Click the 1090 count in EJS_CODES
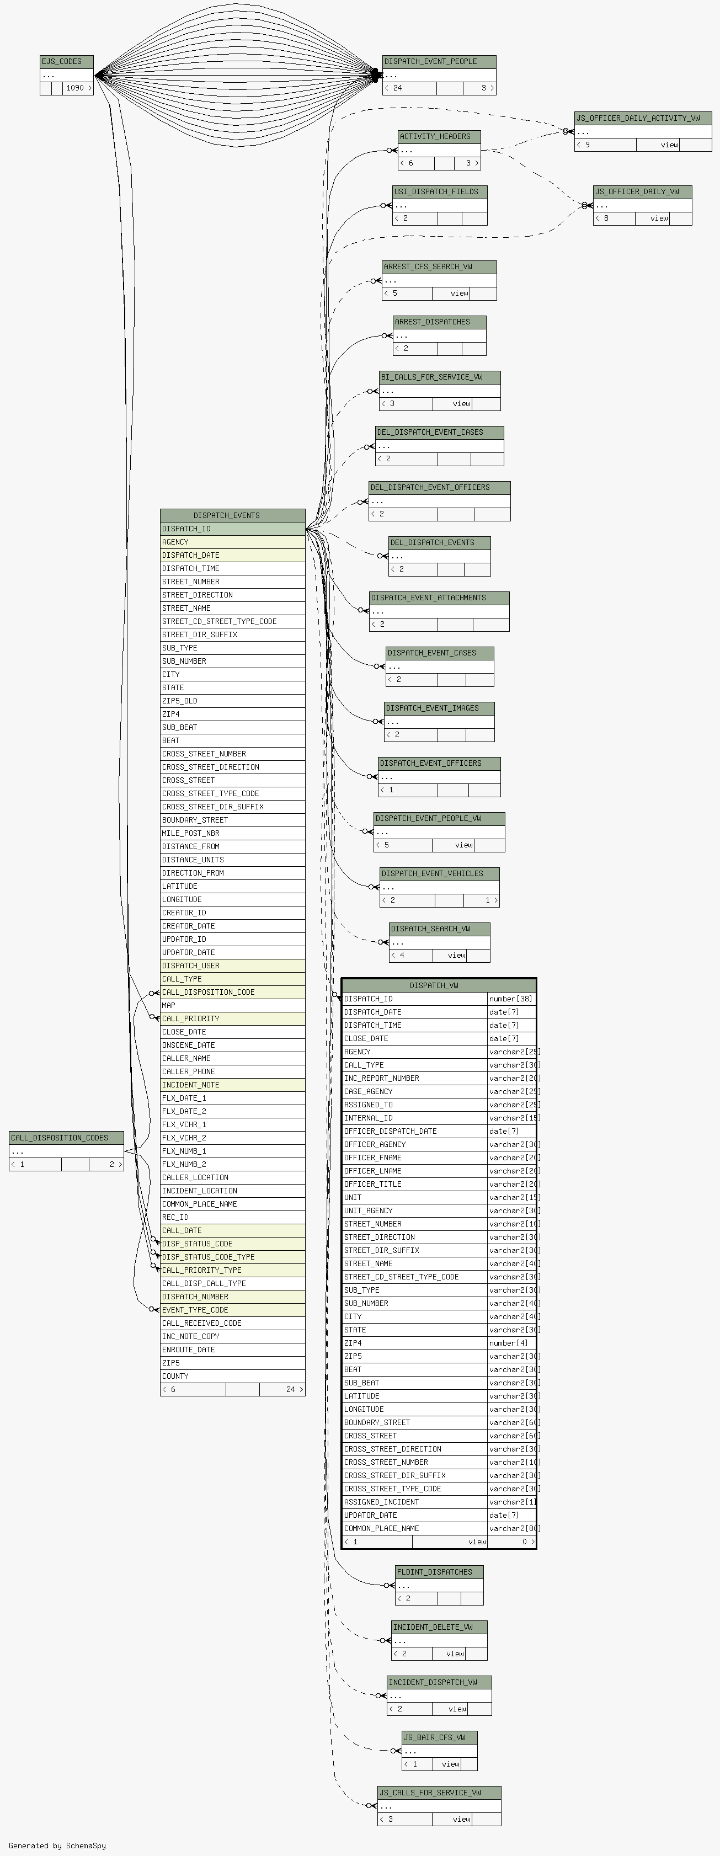This screenshot has height=1856, width=720. click(x=78, y=89)
